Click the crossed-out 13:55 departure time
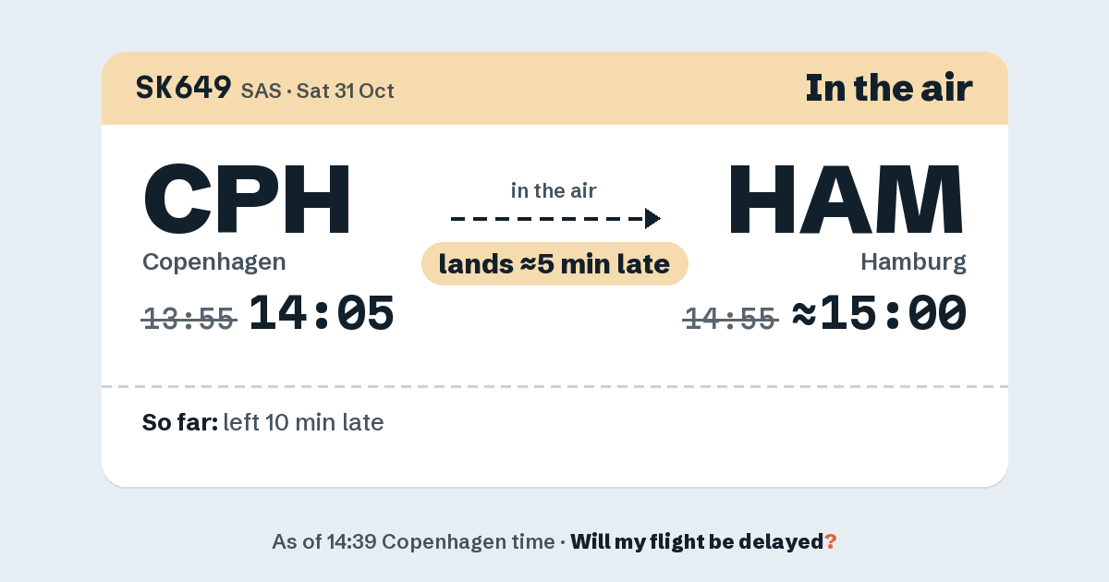Image resolution: width=1109 pixels, height=582 pixels. pyautogui.click(x=189, y=319)
